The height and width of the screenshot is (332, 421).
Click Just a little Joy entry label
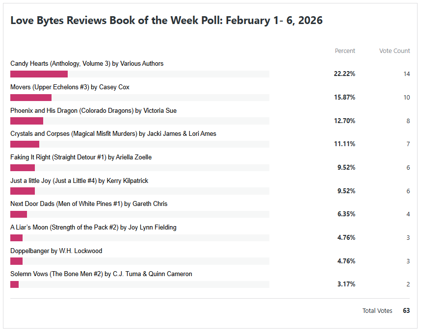79,181
